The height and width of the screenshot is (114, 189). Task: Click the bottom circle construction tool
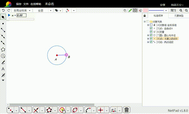point(62,110)
